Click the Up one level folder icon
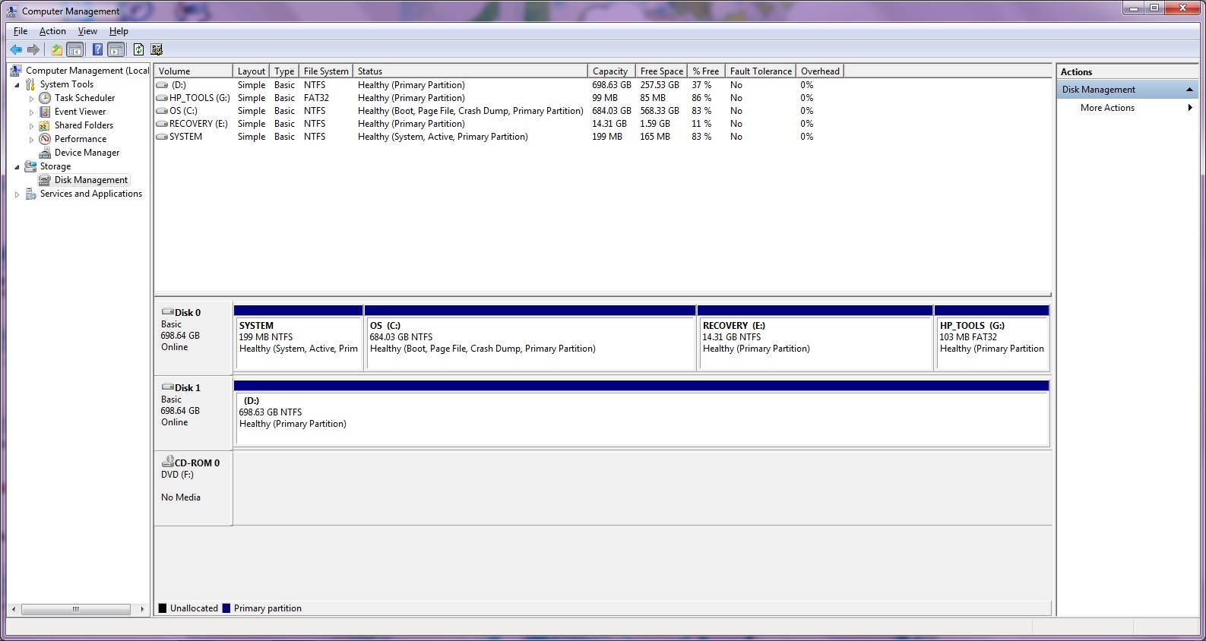This screenshot has height=641, width=1206. [57, 49]
